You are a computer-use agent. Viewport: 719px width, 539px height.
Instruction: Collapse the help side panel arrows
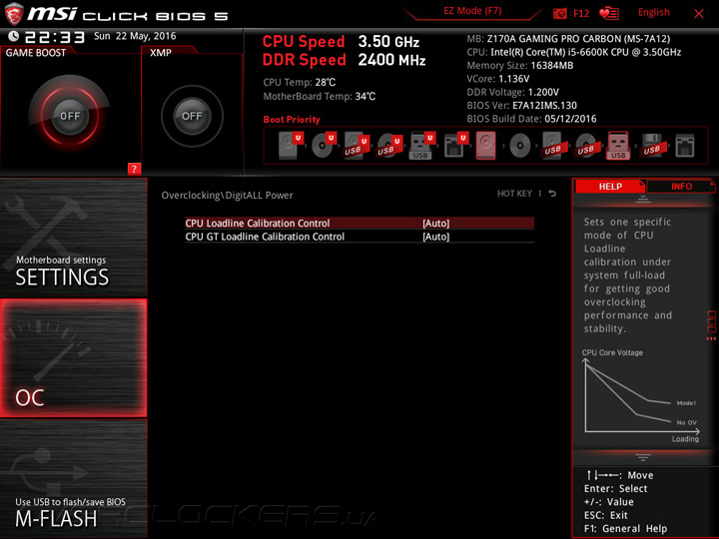[x=711, y=338]
